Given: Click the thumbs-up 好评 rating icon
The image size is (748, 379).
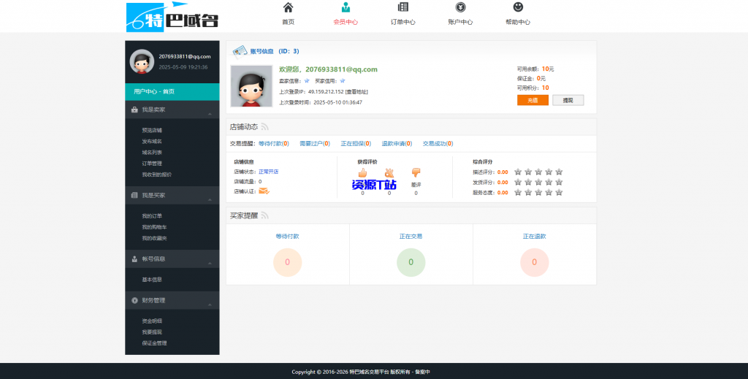Looking at the screenshot, I should 363,173.
